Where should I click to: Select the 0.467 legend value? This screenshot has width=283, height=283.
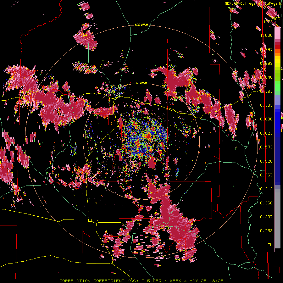point(266,175)
